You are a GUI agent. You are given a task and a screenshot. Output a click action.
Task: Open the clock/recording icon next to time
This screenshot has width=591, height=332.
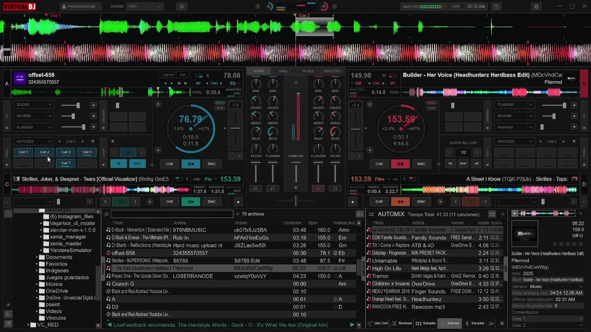pyautogui.click(x=496, y=7)
